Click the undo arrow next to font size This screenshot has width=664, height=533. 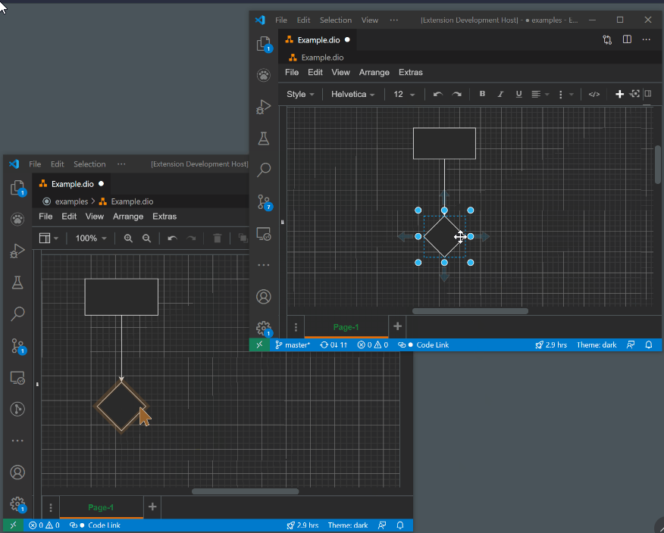coord(437,94)
